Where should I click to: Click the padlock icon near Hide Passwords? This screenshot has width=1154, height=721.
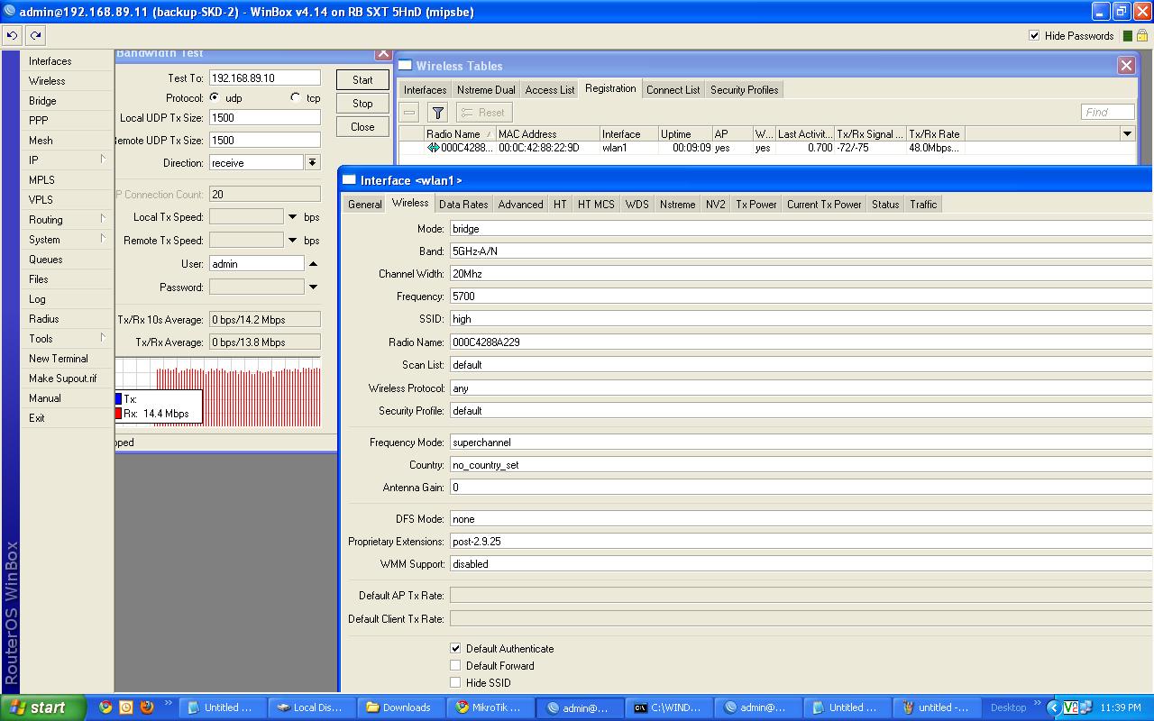coord(1142,36)
